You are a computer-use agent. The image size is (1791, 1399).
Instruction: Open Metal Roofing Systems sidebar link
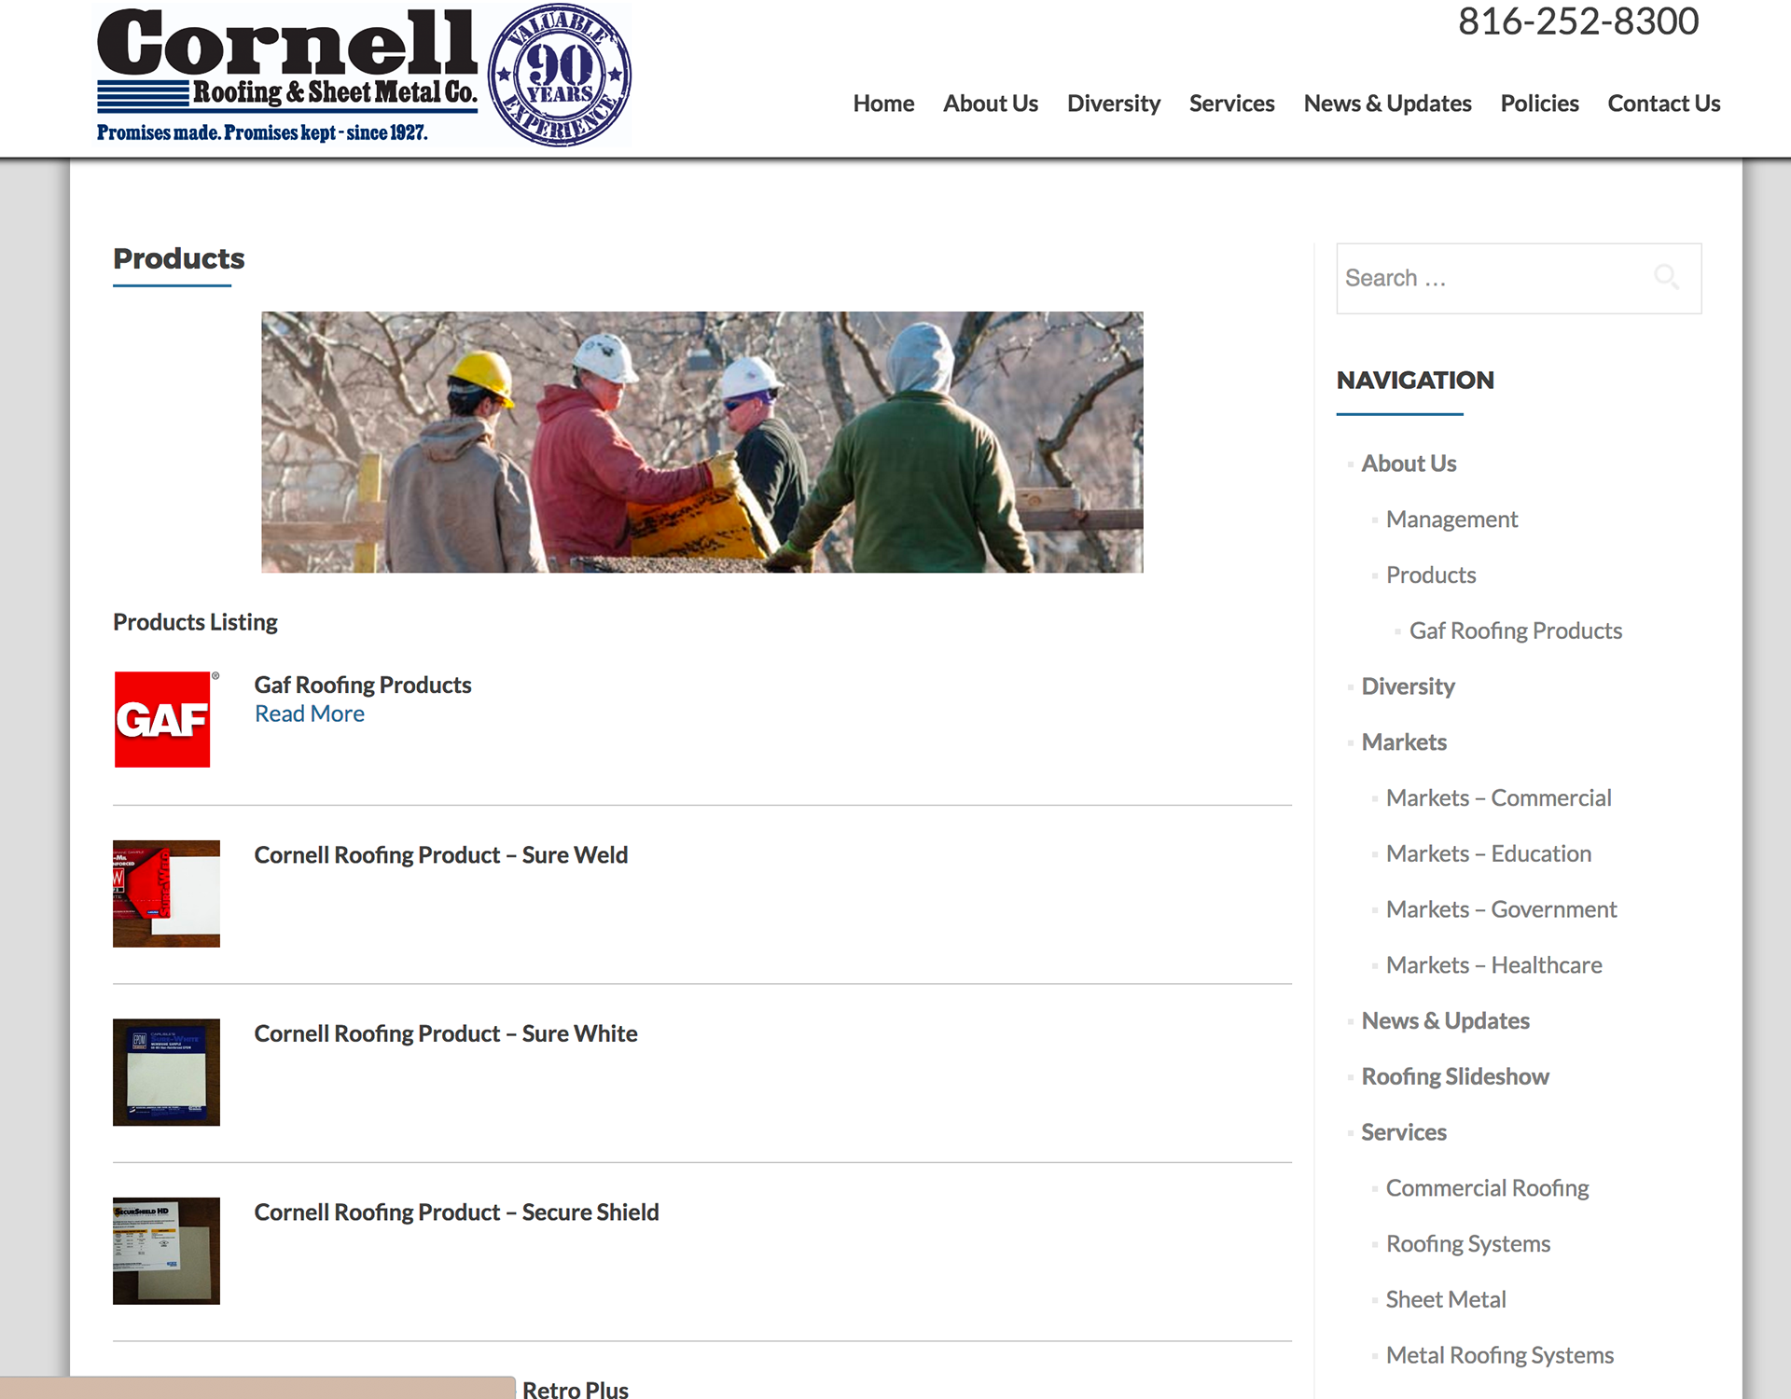pyautogui.click(x=1499, y=1355)
